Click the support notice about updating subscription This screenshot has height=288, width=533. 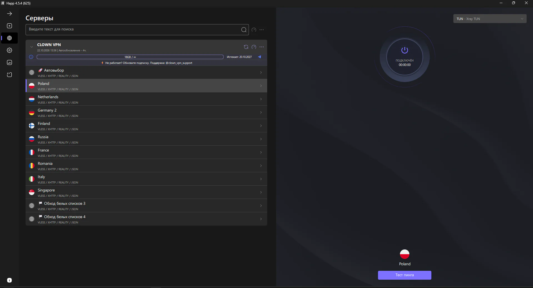(147, 63)
